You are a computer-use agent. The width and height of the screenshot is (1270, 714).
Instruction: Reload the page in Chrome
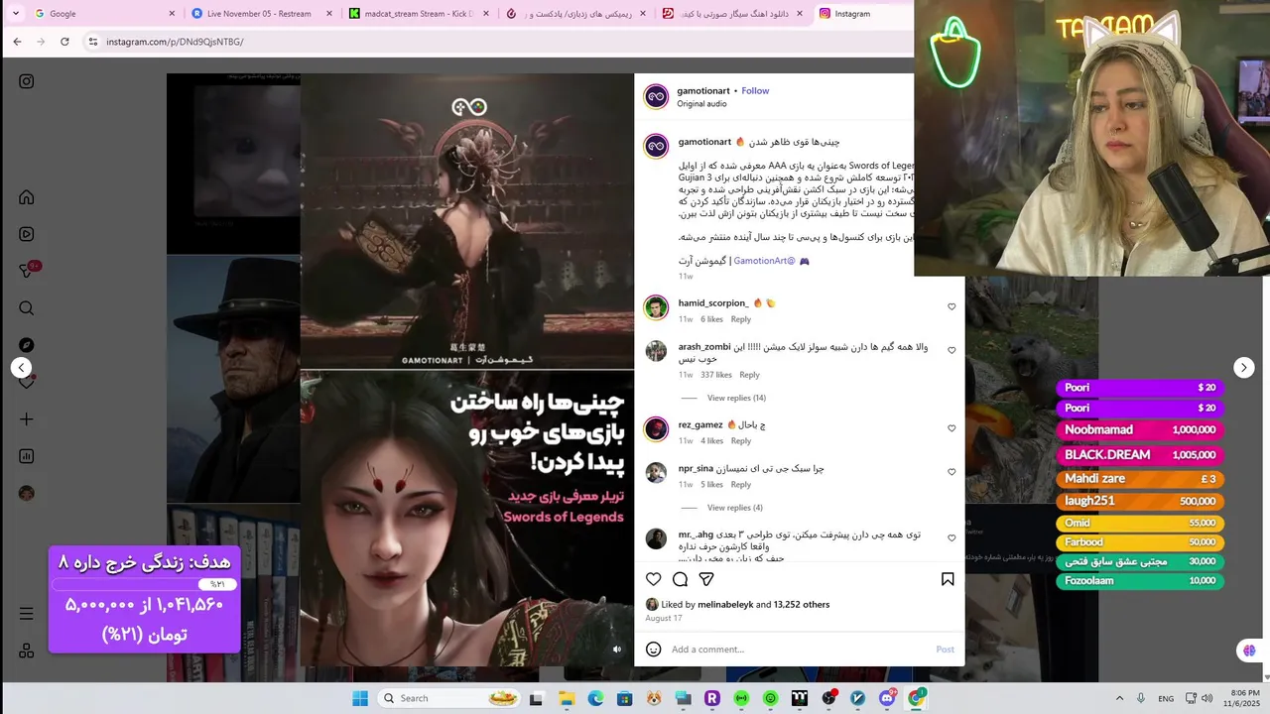pos(64,42)
